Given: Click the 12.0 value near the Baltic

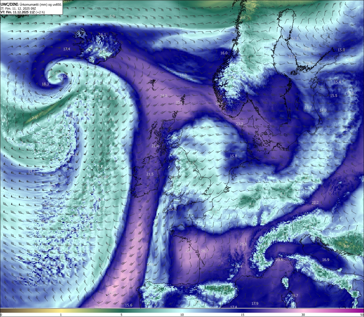Looking at the screenshot, I should pos(323,110).
